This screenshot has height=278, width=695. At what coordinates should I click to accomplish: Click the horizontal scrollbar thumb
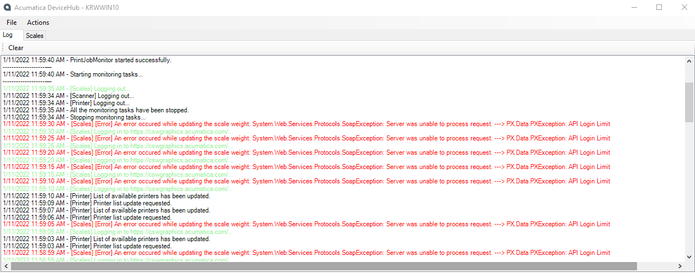click(323, 266)
